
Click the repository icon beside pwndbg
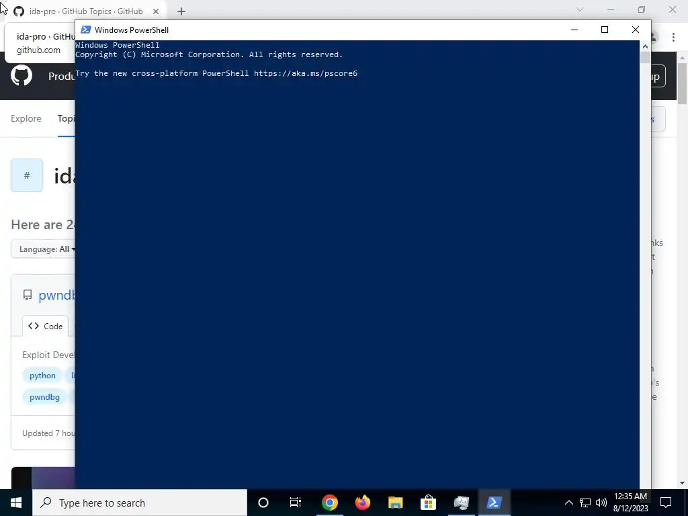[28, 295]
